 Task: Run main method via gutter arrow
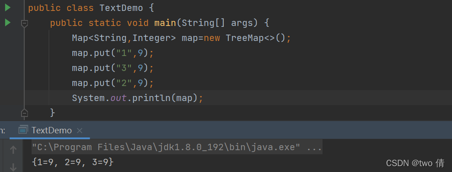8,23
